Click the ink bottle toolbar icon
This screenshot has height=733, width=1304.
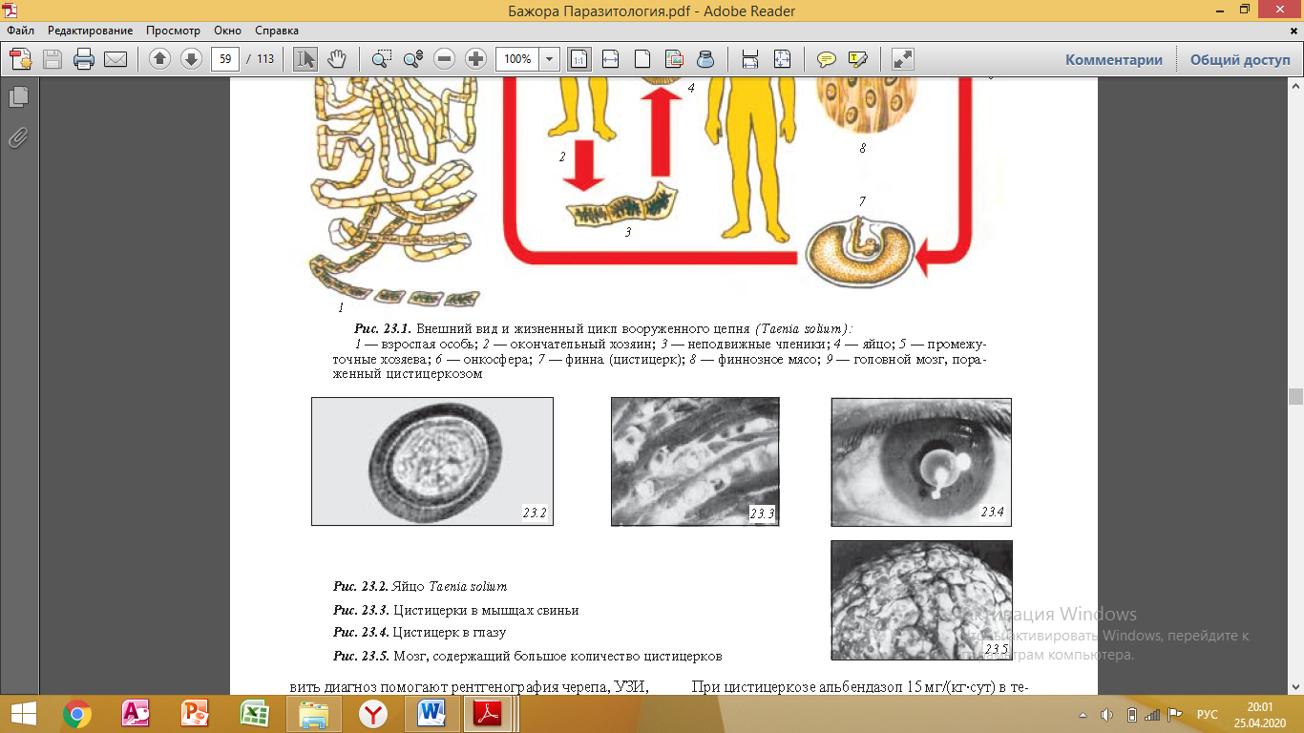pos(705,59)
